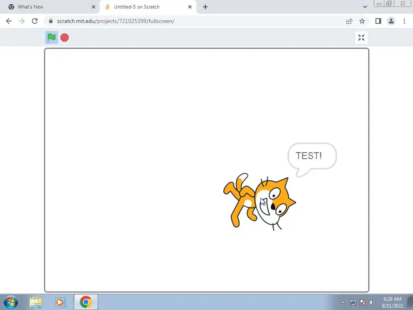413x310 pixels.
Task: Reload the Scratch page
Action: pyautogui.click(x=35, y=21)
